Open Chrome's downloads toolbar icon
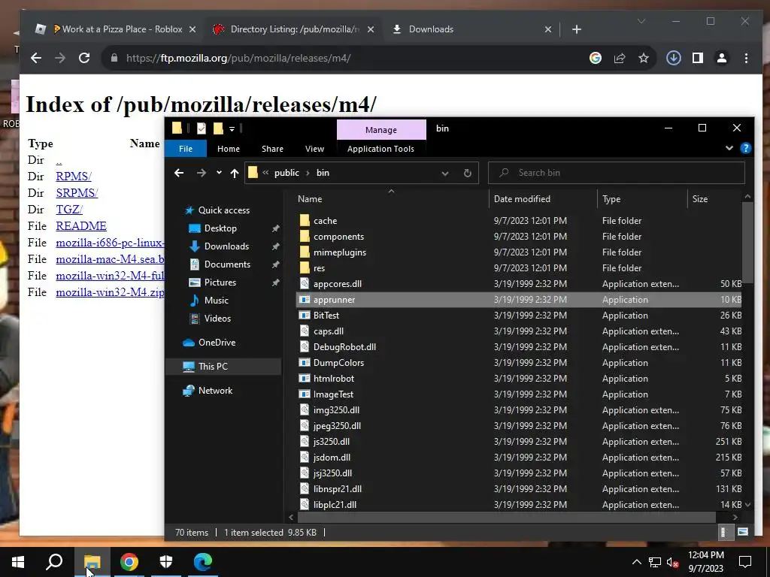Screen dimensions: 770x577 pyautogui.click(x=673, y=58)
